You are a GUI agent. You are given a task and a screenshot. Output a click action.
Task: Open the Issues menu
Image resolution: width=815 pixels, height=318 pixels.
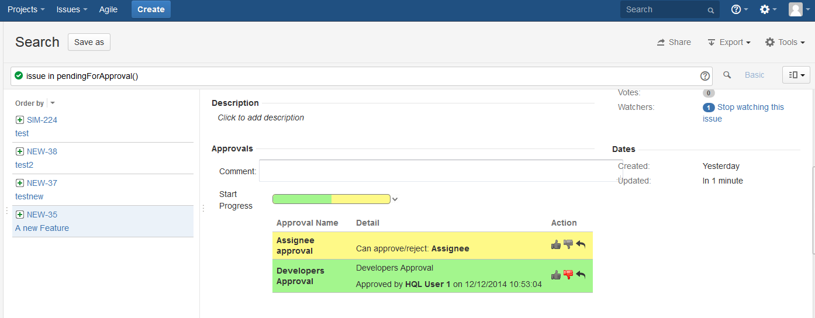pos(71,9)
